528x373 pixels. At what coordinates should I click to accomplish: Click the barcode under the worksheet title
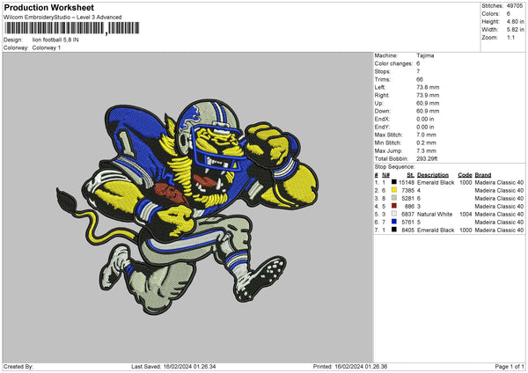pos(72,28)
